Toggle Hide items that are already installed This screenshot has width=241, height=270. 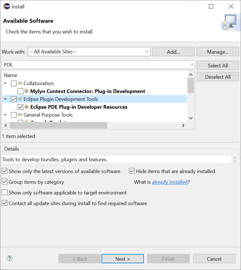coord(132,171)
